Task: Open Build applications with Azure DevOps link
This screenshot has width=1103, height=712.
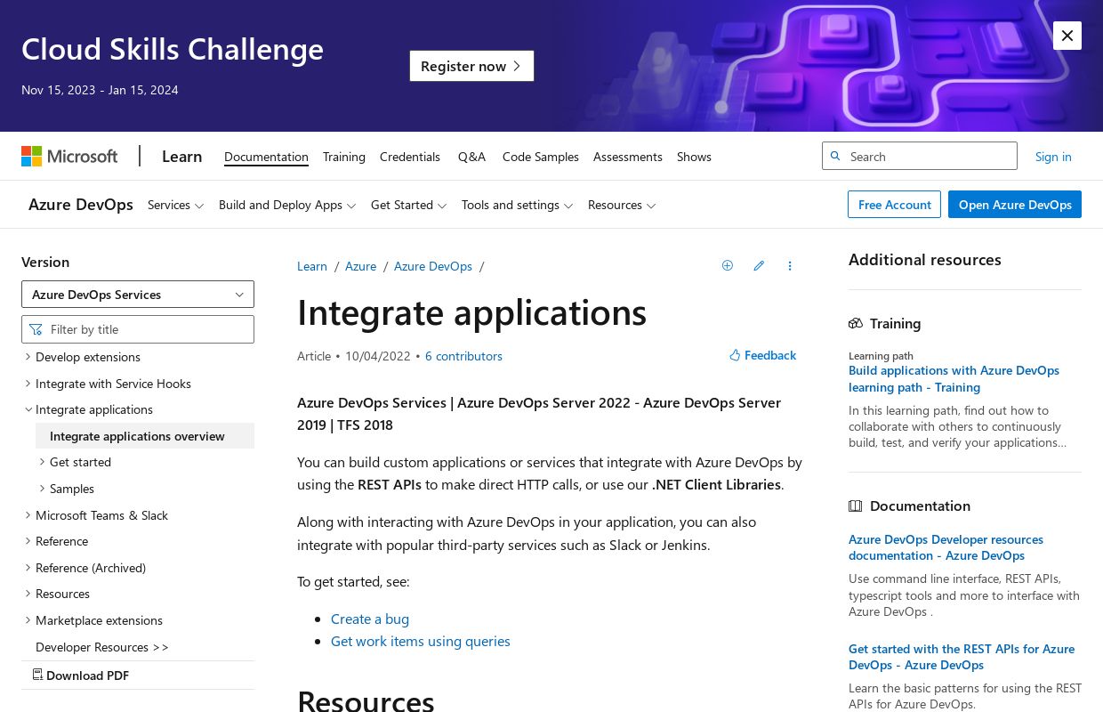Action: [x=954, y=379]
